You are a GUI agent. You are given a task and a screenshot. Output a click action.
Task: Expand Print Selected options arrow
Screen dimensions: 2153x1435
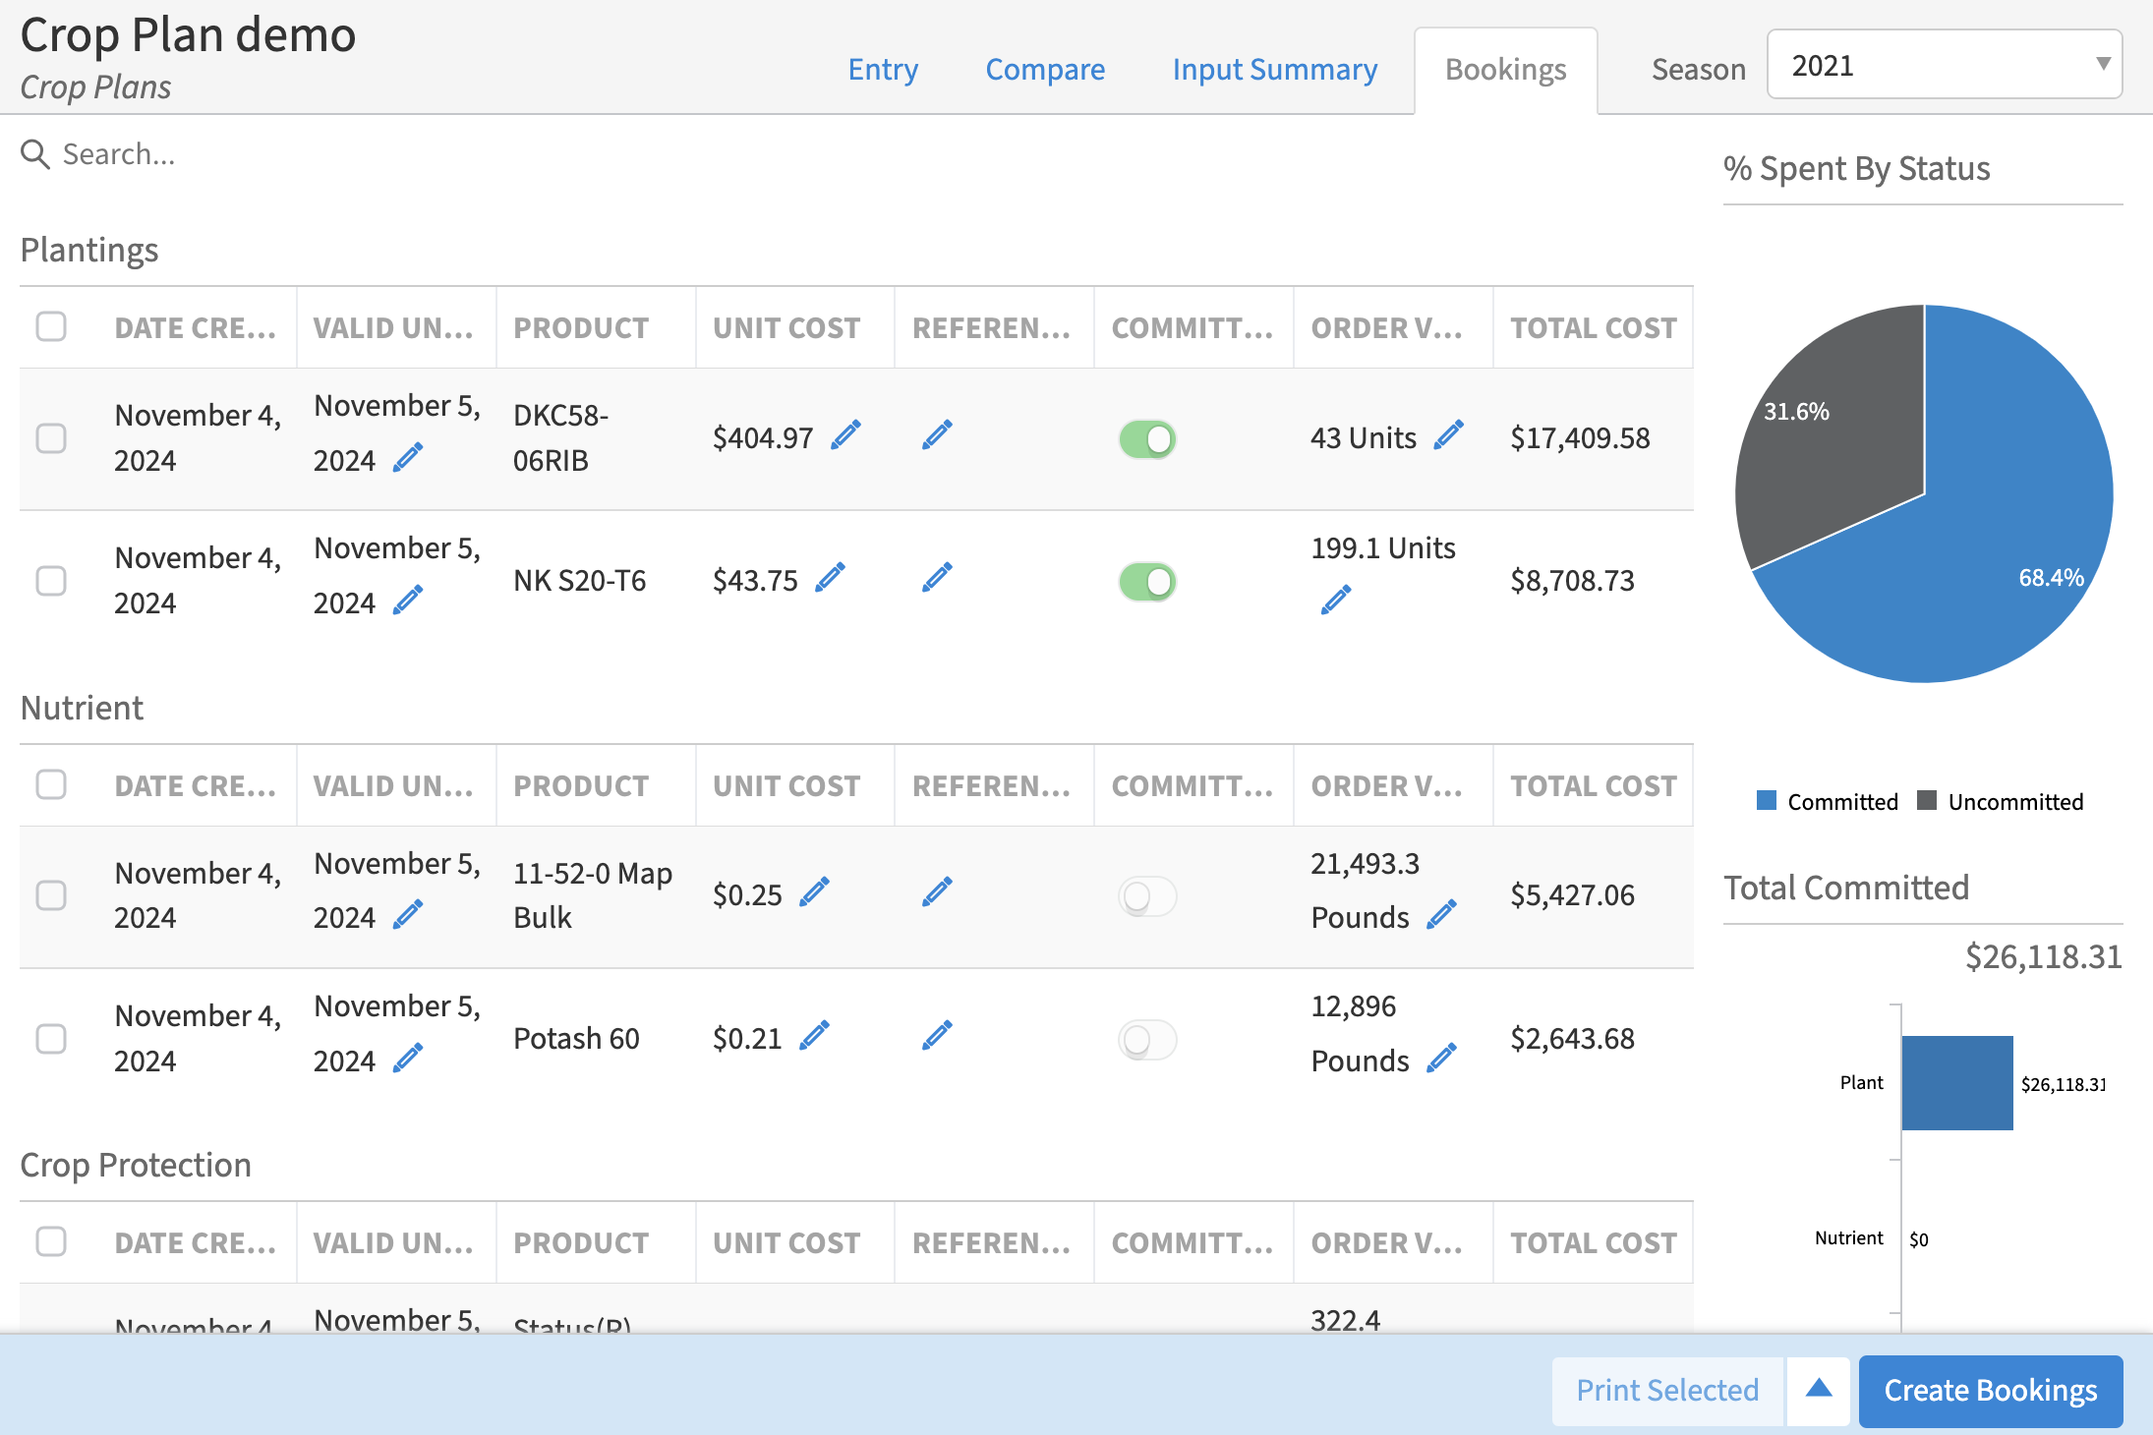[1819, 1390]
